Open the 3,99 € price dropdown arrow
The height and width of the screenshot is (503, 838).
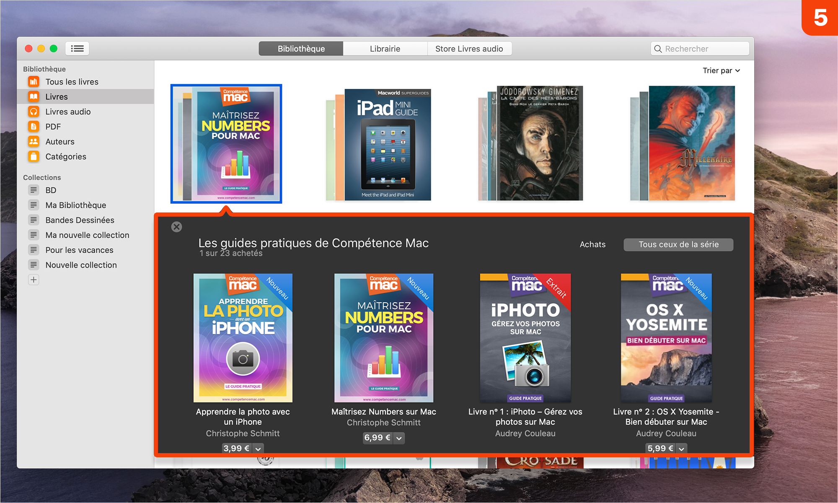[258, 449]
